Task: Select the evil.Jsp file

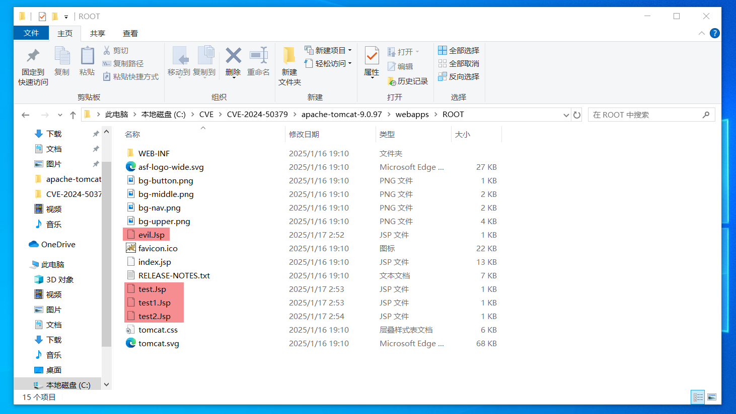Action: pos(151,235)
